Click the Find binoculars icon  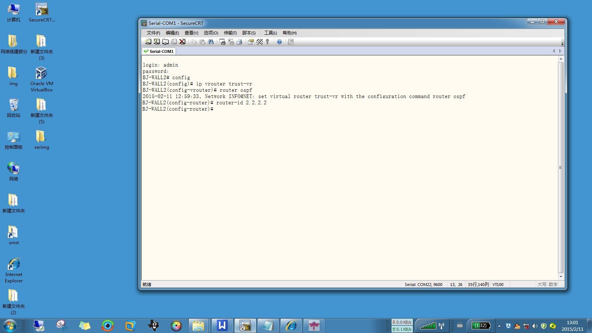tap(211, 42)
